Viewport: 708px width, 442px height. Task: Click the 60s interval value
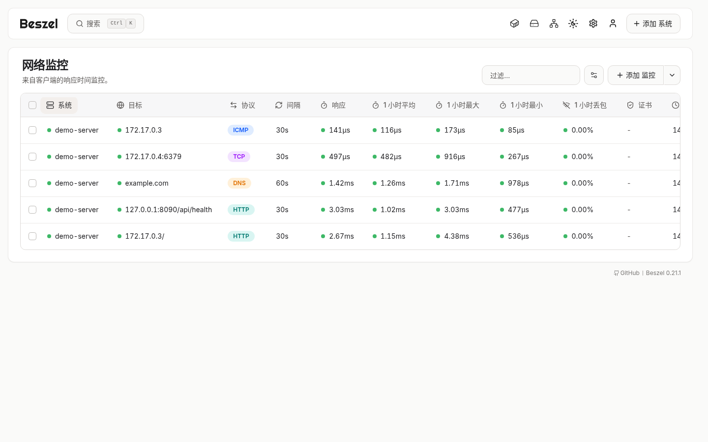(282, 183)
